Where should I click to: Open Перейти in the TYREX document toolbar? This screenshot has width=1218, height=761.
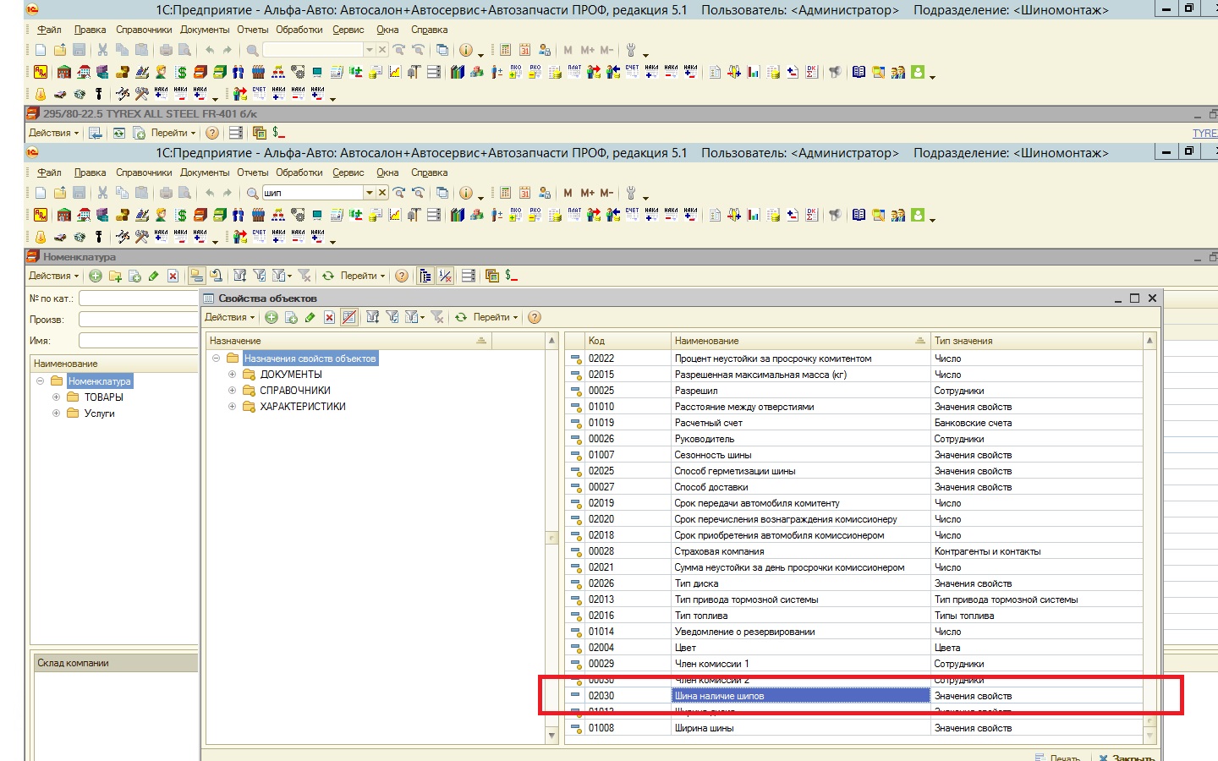point(173,133)
